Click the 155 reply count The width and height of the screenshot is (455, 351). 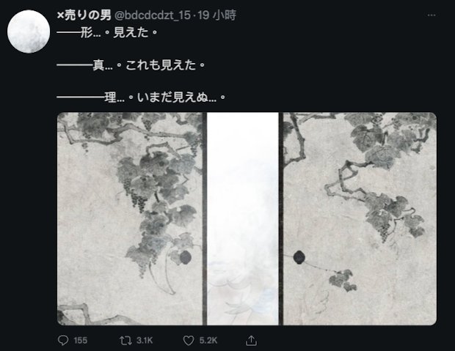[x=81, y=340]
